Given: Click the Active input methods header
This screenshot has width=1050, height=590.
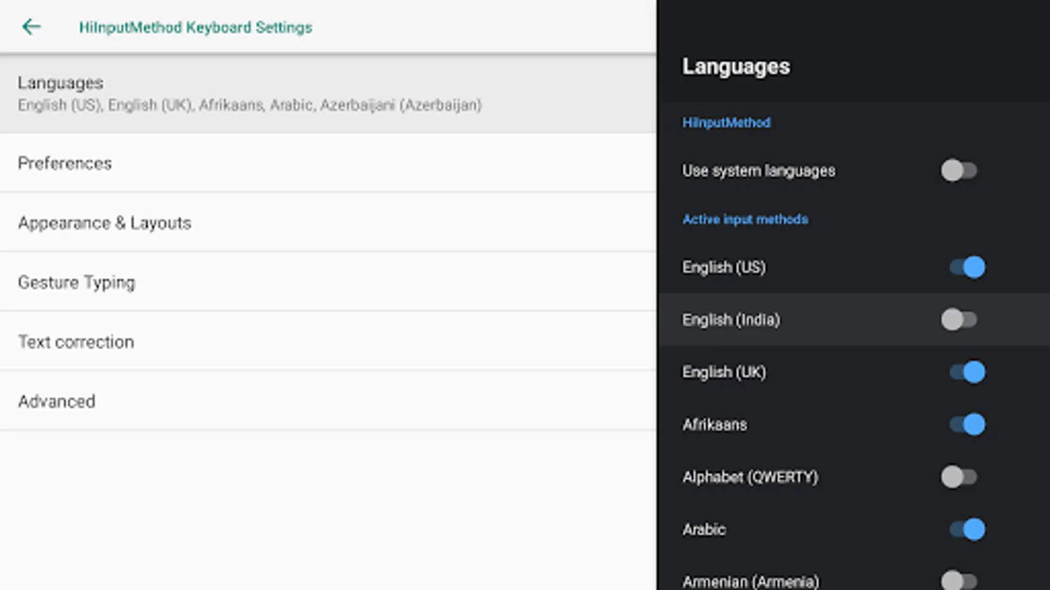Looking at the screenshot, I should point(745,220).
